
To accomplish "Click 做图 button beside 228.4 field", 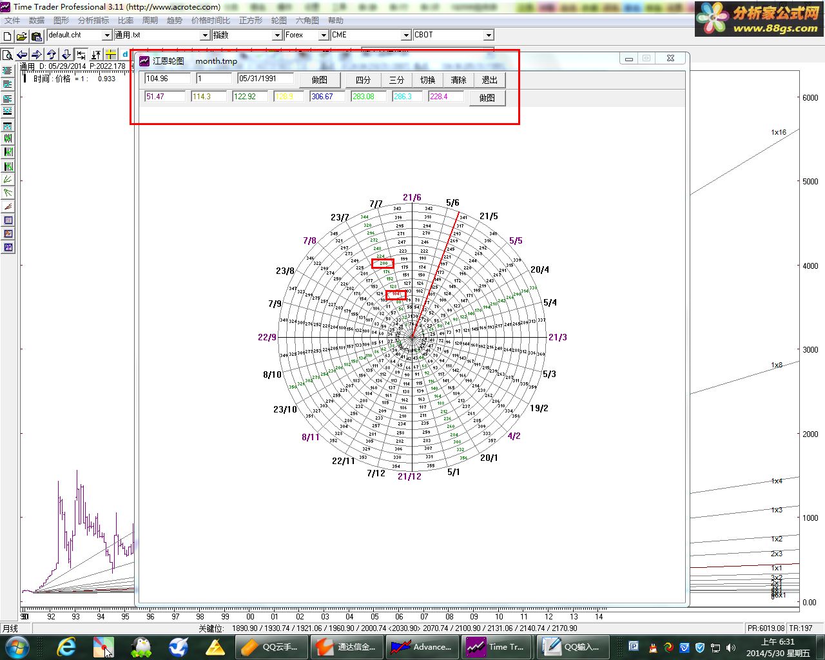I will [487, 98].
